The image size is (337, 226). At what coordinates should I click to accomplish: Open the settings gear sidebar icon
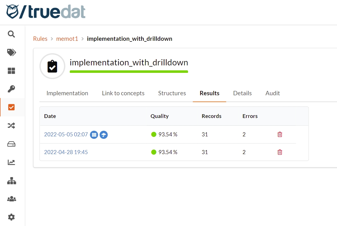(12, 217)
